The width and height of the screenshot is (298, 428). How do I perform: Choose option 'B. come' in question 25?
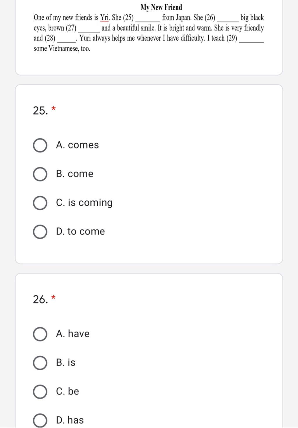(x=40, y=174)
